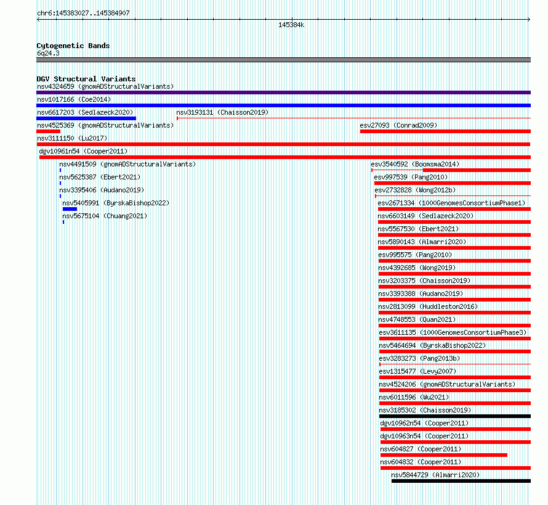The image size is (548, 505).
Task: Select nsv5464694 (ByrskaBishop2022) label
Action: click(432, 345)
